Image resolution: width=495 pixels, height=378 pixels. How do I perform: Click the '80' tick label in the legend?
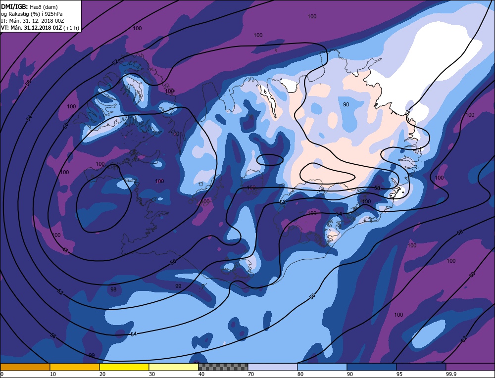coord(300,374)
